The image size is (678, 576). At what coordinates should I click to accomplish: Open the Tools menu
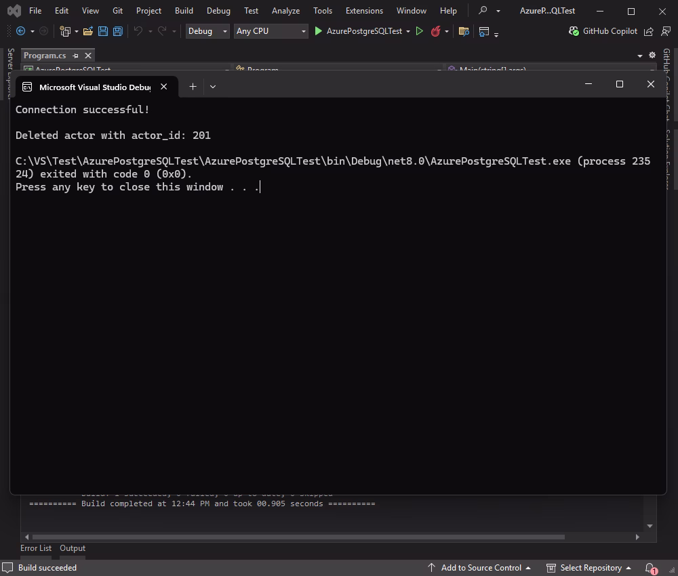[322, 10]
